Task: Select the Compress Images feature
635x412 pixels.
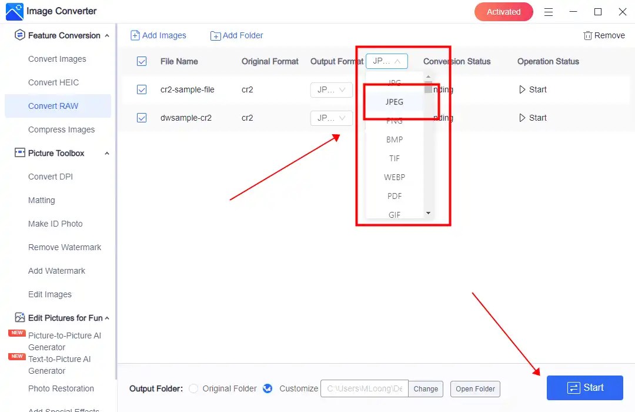Action: [x=61, y=129]
